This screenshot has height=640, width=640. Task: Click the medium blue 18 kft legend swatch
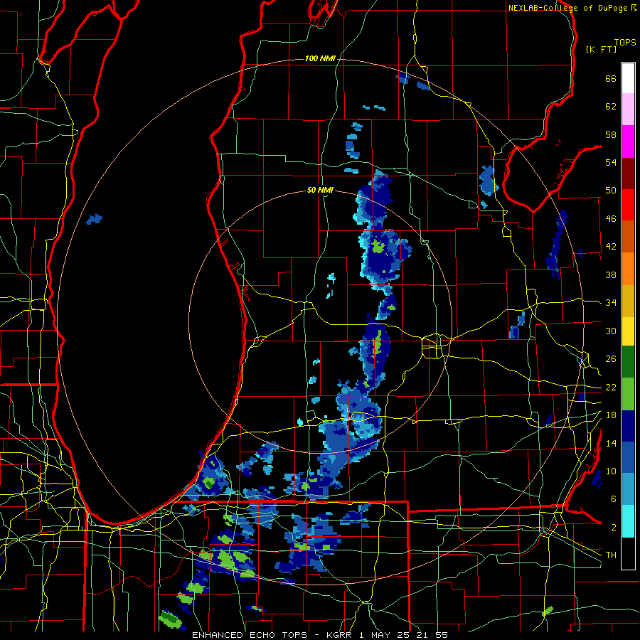(628, 458)
